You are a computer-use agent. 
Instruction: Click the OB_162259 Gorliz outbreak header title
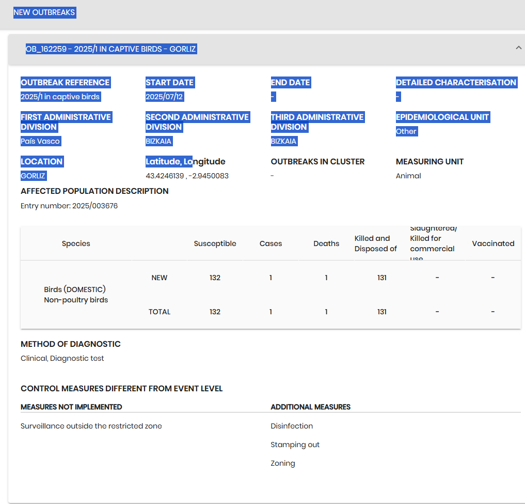tap(111, 49)
